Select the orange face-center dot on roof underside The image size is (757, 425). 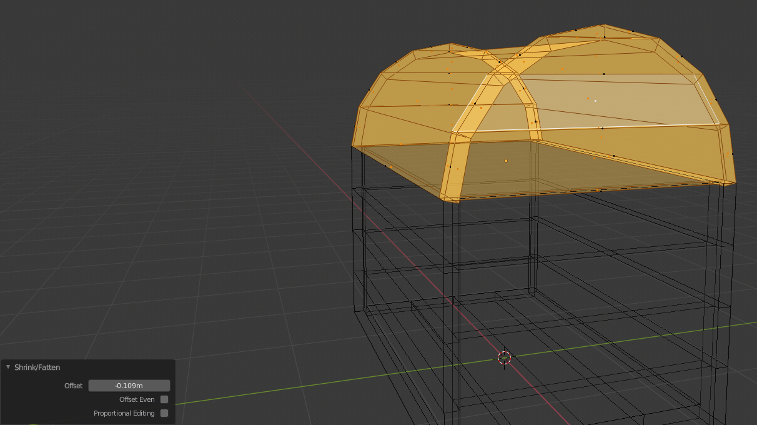pyautogui.click(x=506, y=161)
